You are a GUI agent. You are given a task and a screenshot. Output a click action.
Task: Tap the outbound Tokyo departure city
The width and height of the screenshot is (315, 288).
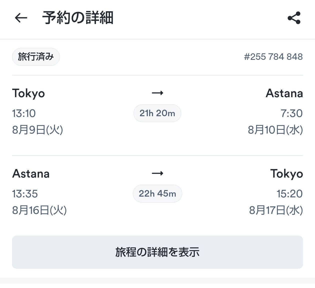tap(28, 93)
